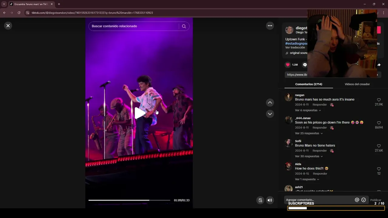The width and height of the screenshot is (388, 218).
Task: Open the three-dots more options menu
Action: click(270, 26)
